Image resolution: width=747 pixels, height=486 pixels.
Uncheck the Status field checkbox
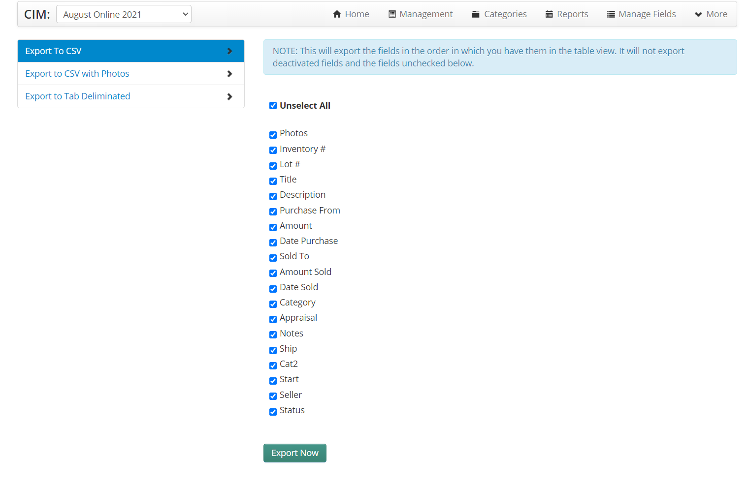tap(273, 412)
